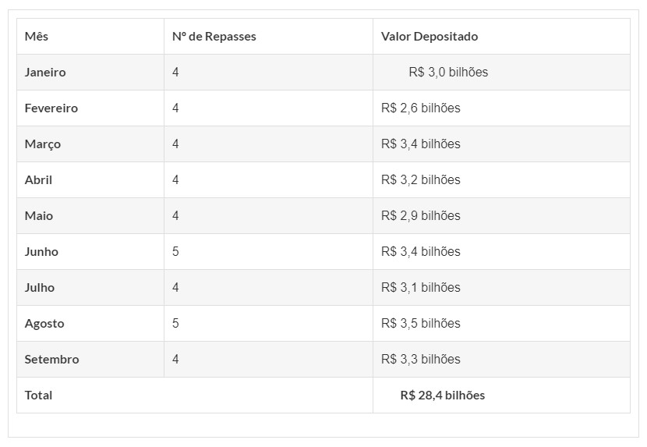The width and height of the screenshot is (647, 447).
Task: Click the Valor Depositado header
Action: pyautogui.click(x=430, y=37)
